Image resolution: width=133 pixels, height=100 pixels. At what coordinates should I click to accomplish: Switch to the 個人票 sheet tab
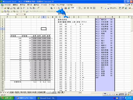pyautogui.click(x=61, y=92)
